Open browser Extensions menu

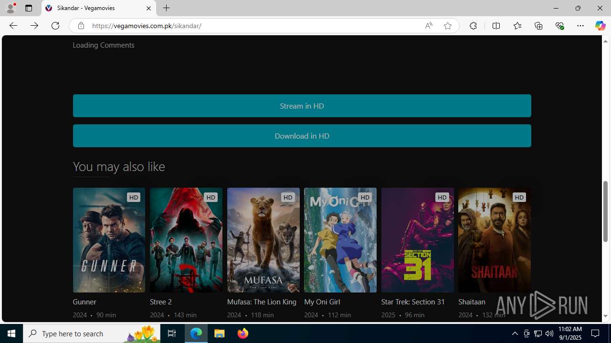point(473,26)
